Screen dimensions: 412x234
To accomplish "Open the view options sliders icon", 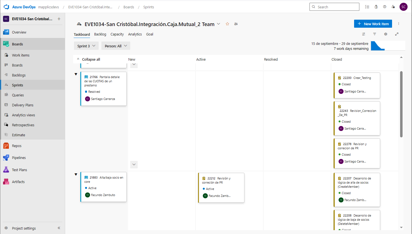I will click(x=364, y=34).
